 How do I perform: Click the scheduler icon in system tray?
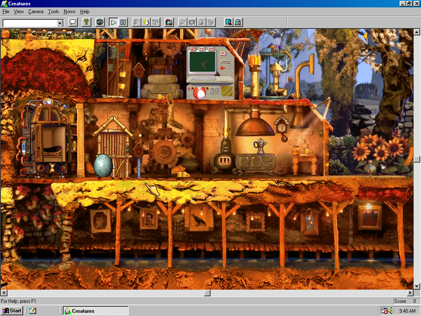[x=384, y=311]
